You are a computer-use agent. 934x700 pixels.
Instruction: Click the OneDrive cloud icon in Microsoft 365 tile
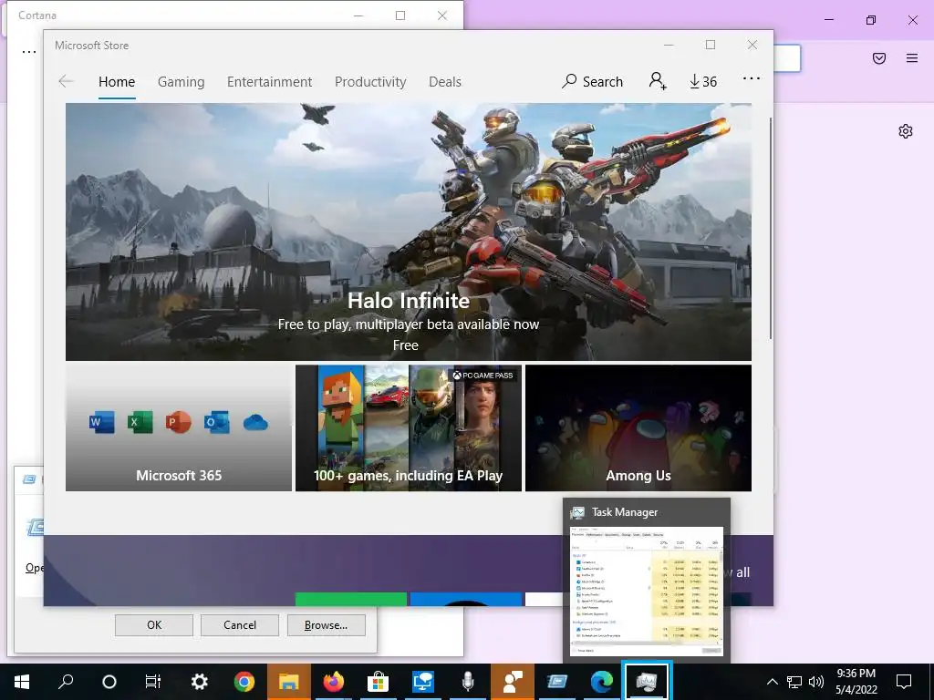255,423
